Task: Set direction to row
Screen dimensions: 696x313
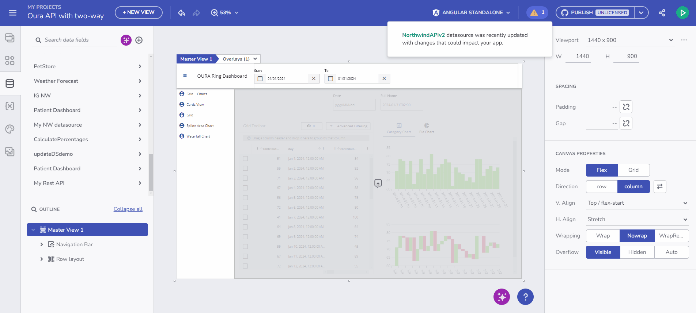Action: point(601,186)
